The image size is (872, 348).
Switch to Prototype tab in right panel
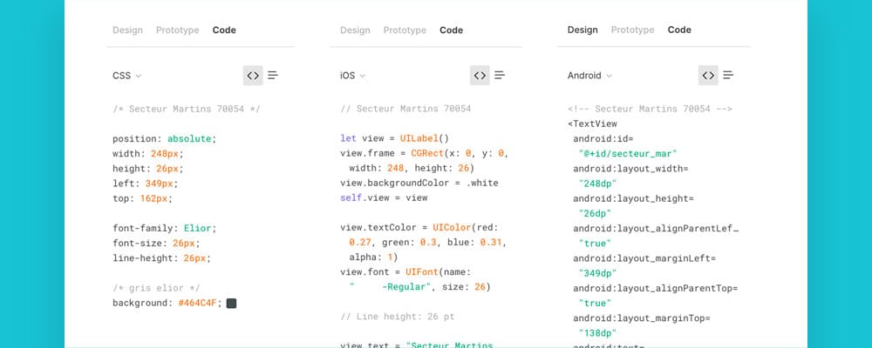tap(632, 30)
